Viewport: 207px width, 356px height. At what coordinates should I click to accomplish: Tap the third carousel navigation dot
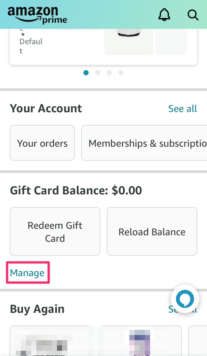109,73
